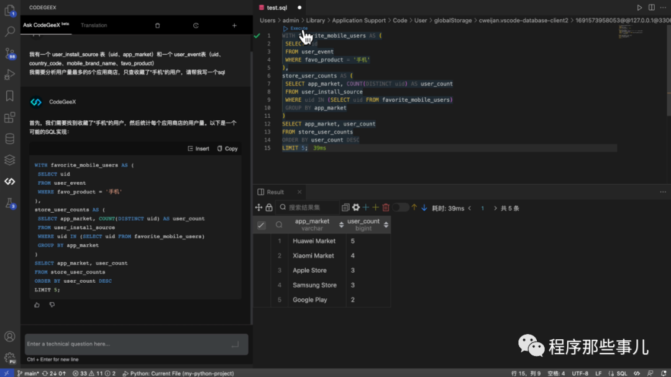Viewport: 671px width, 377px height.
Task: Add a new row with the plus icon
Action: click(365, 206)
